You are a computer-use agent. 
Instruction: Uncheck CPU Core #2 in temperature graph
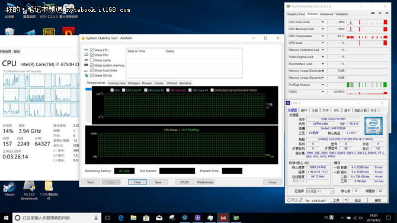[146, 90]
